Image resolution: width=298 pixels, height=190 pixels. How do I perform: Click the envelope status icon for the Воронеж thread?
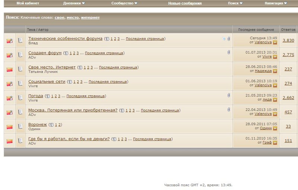pos(10,127)
